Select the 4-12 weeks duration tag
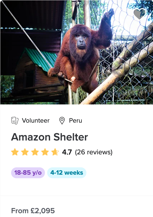Viewport: 153px width, 217px height. click(67, 173)
